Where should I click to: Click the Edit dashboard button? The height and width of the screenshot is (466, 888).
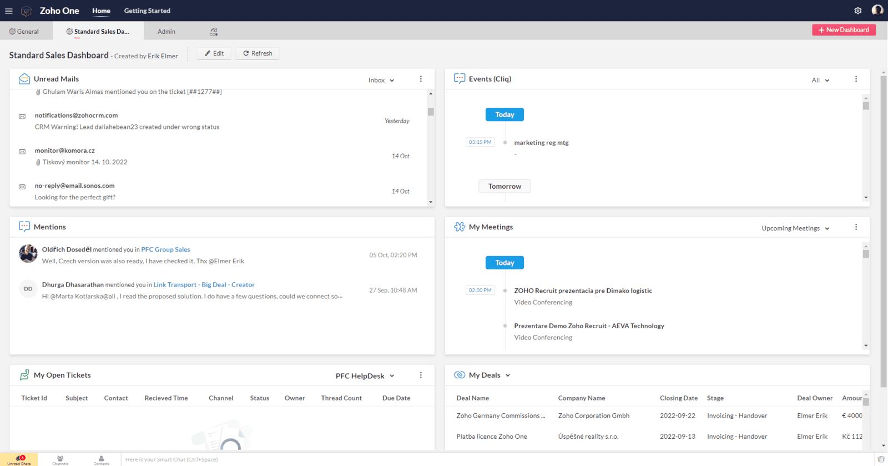click(x=214, y=53)
